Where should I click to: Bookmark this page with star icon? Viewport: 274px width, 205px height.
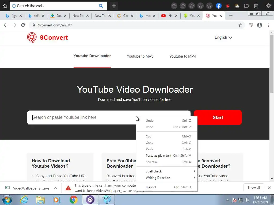point(240,25)
